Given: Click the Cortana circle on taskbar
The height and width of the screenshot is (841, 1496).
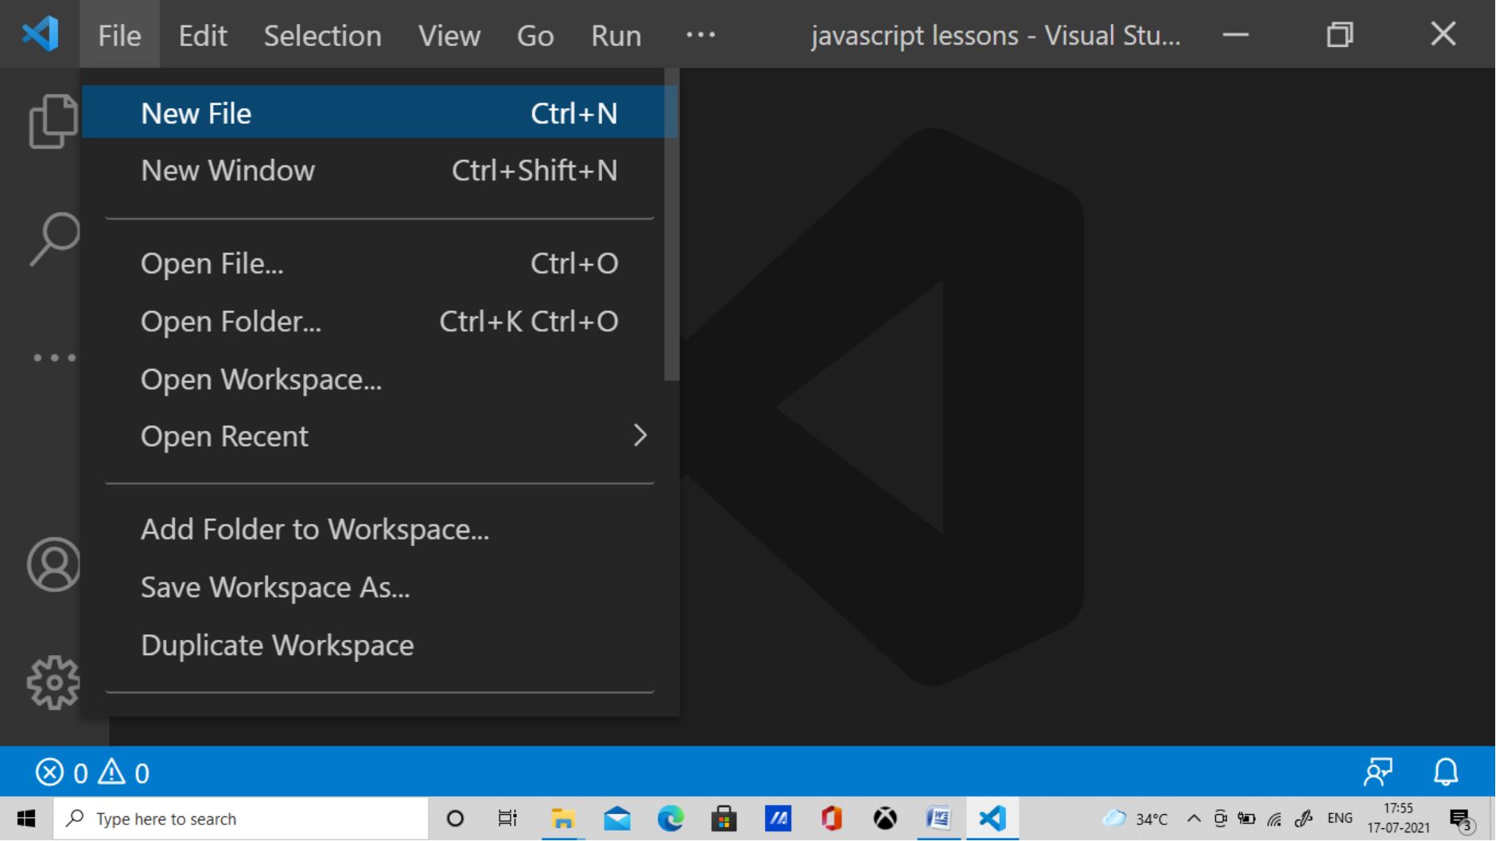Looking at the screenshot, I should click(x=455, y=818).
